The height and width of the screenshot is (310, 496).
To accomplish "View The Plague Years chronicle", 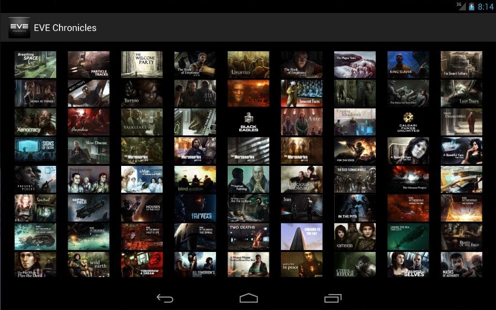I will point(355,65).
